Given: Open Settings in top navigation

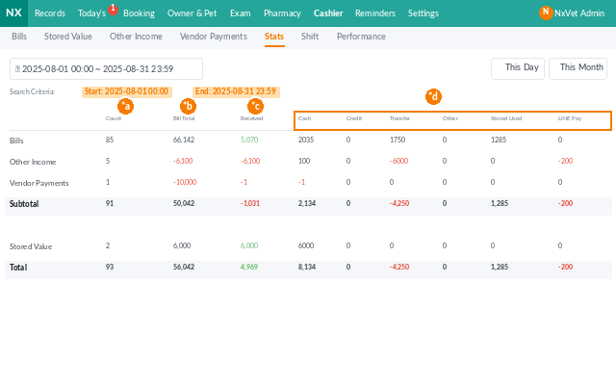Looking at the screenshot, I should coord(423,13).
